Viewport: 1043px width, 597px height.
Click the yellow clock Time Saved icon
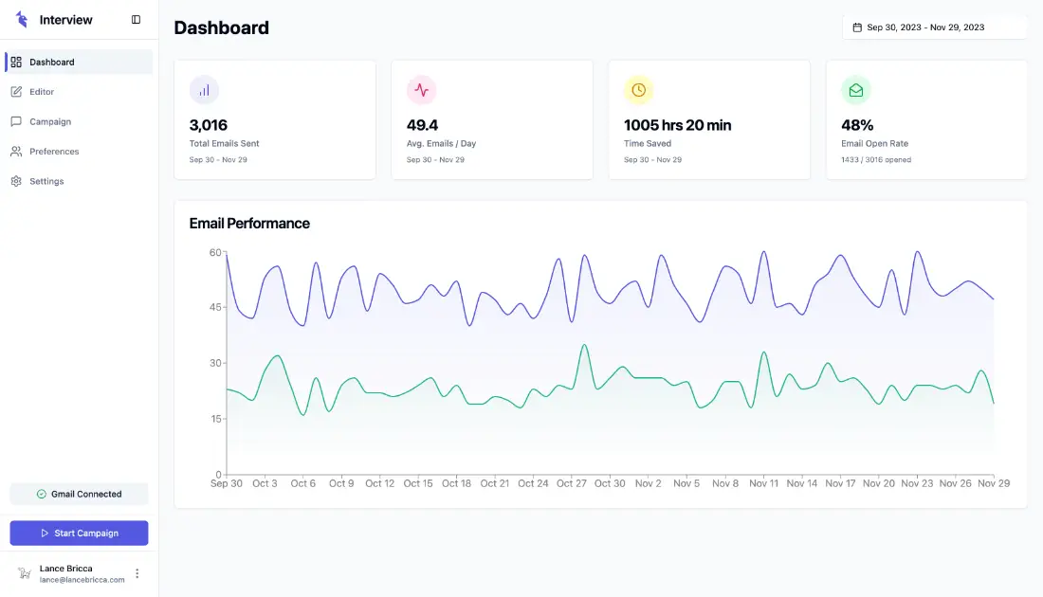click(638, 90)
